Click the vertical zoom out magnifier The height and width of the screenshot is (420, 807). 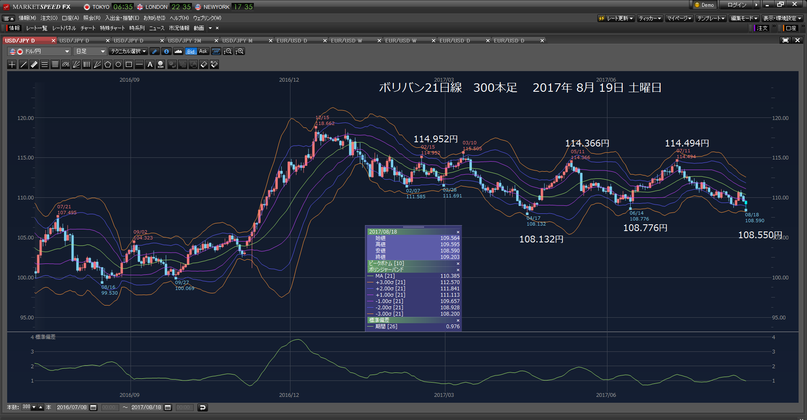pyautogui.click(x=228, y=51)
